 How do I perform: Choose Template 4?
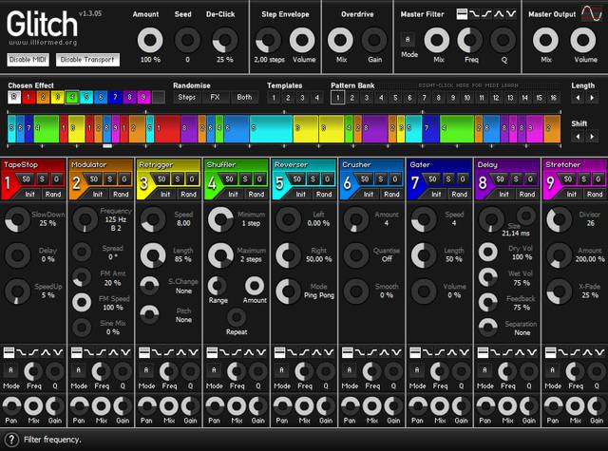(x=316, y=98)
